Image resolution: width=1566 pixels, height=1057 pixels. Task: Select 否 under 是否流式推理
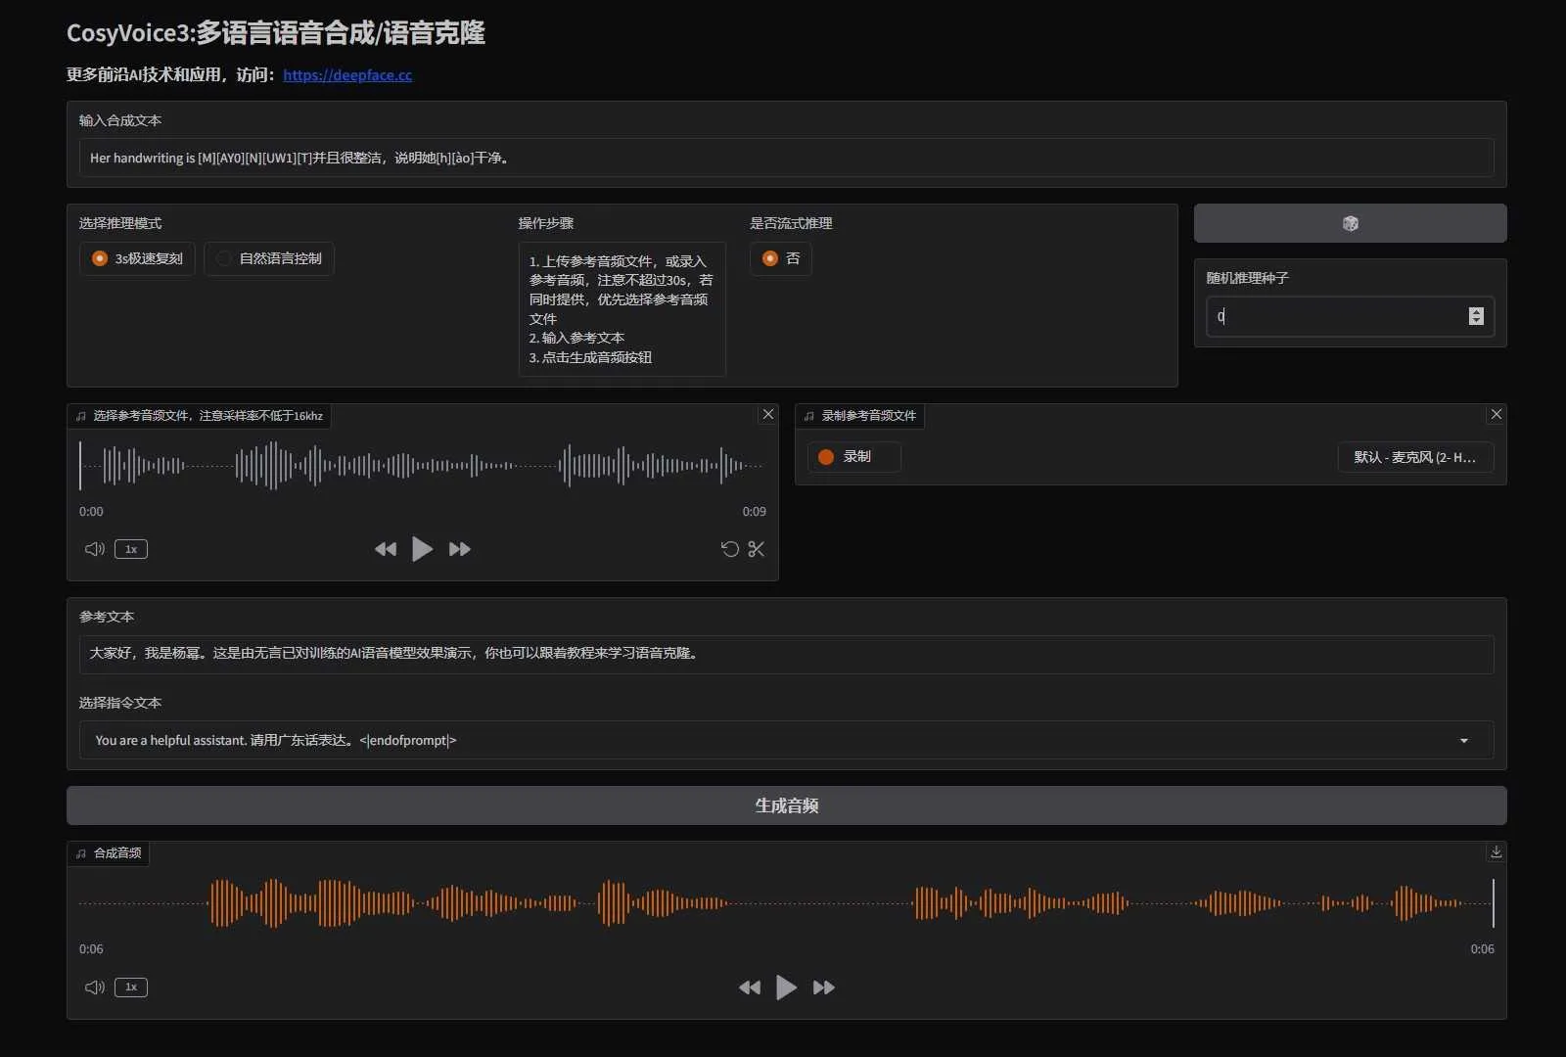780,258
